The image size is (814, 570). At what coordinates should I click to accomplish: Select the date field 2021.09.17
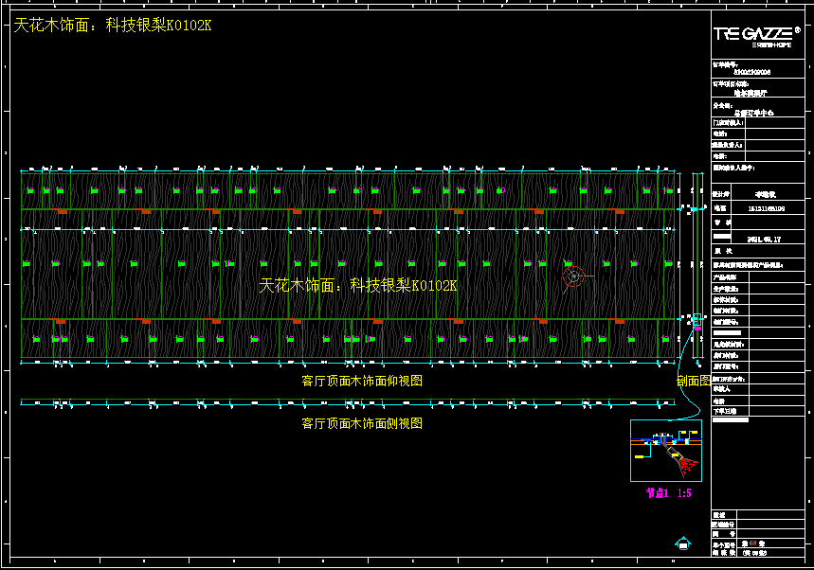pos(764,240)
